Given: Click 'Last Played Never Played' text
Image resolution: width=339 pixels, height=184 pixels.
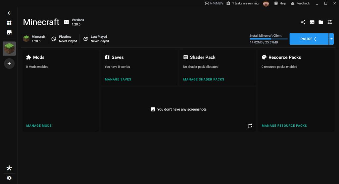Looking at the screenshot, I should click(100, 39).
